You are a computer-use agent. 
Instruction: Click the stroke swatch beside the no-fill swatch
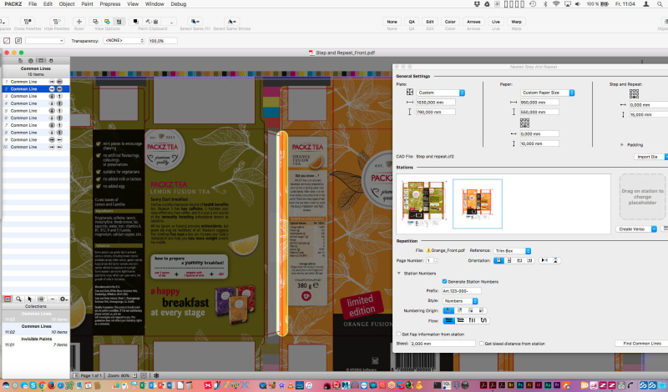pos(18,41)
